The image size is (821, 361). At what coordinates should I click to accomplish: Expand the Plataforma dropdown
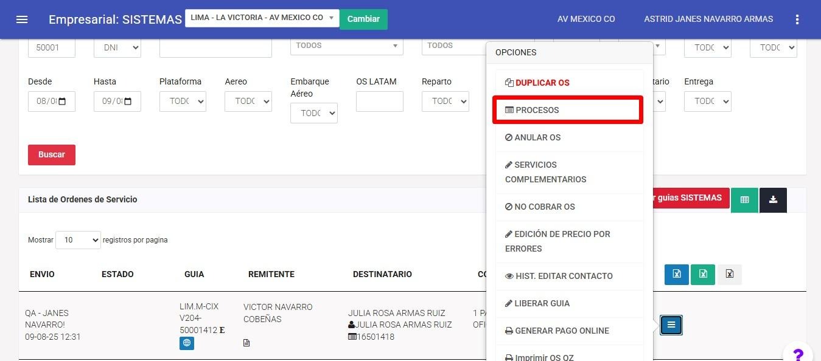pyautogui.click(x=183, y=101)
